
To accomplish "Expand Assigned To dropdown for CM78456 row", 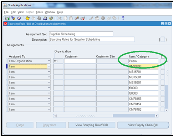I will pyautogui.click(x=49, y=99).
